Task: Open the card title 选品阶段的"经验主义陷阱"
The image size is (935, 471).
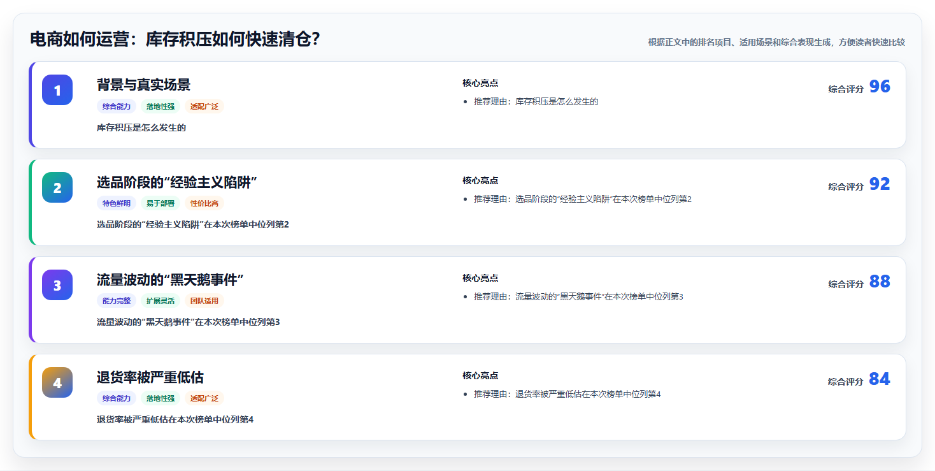Action: point(176,182)
